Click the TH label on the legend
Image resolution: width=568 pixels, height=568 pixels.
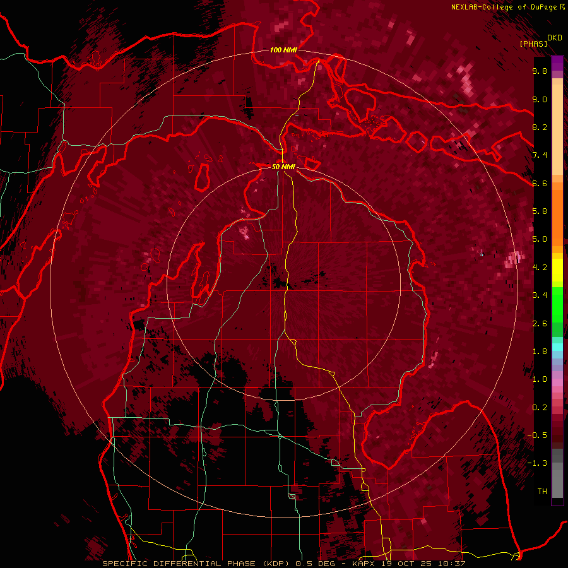(x=542, y=492)
